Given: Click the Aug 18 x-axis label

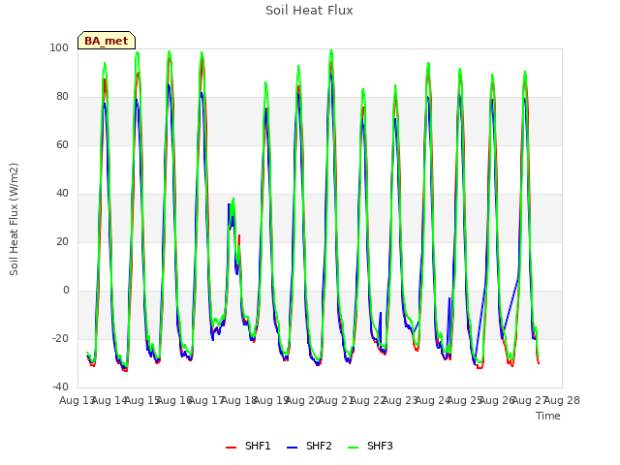Looking at the screenshot, I should [x=239, y=400].
